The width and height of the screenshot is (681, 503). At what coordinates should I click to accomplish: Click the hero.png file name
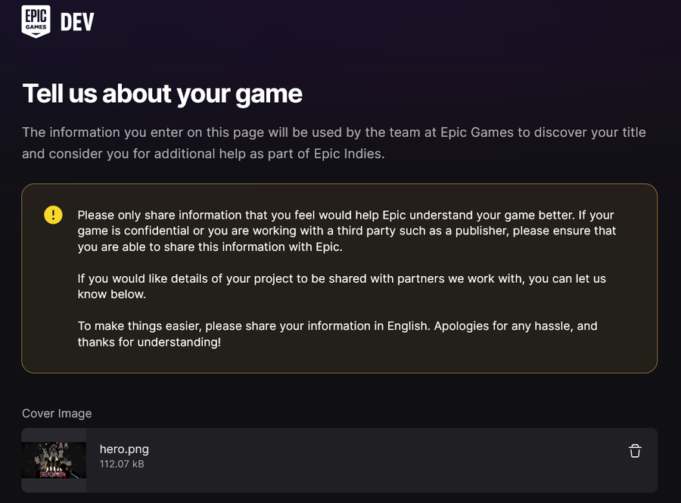[x=124, y=449]
